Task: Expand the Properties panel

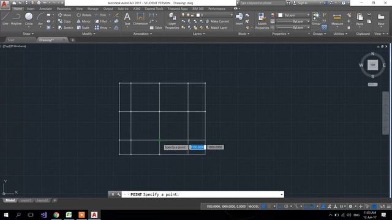Action: click(x=281, y=34)
